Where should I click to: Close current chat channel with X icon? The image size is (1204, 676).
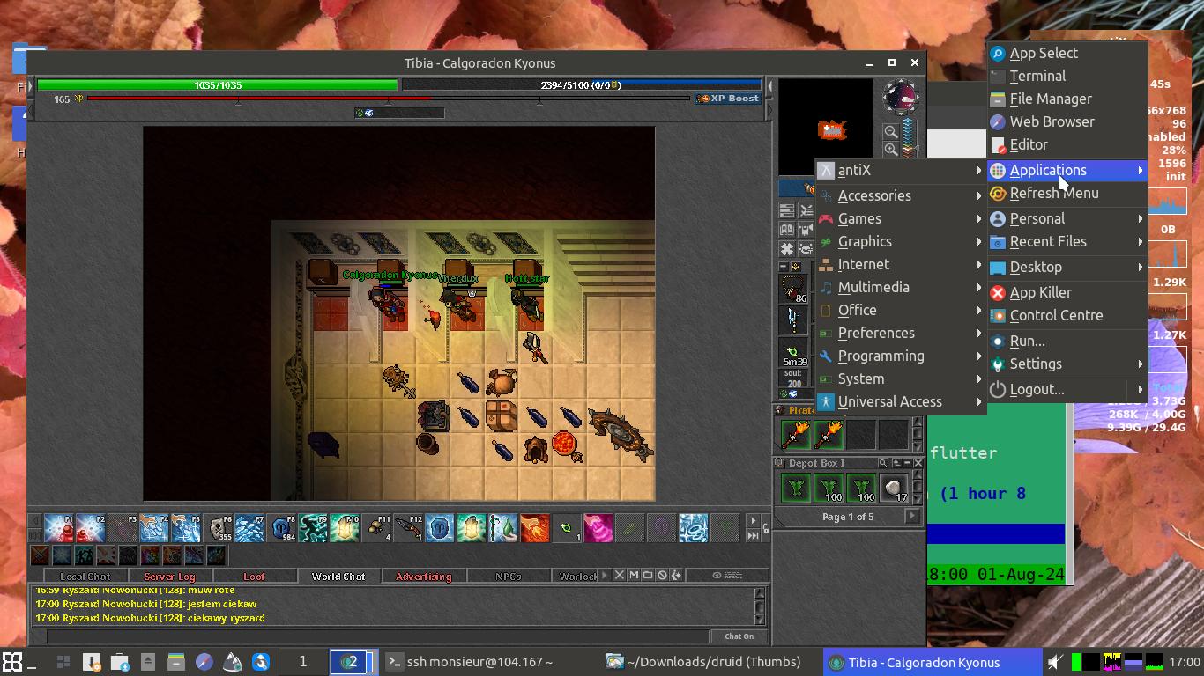[620, 576]
